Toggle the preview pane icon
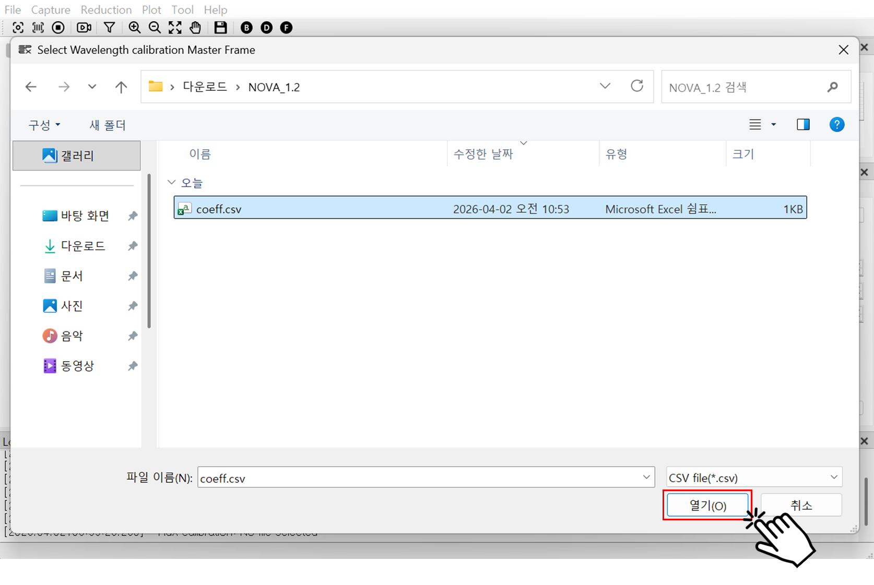The height and width of the screenshot is (585, 874). (803, 125)
